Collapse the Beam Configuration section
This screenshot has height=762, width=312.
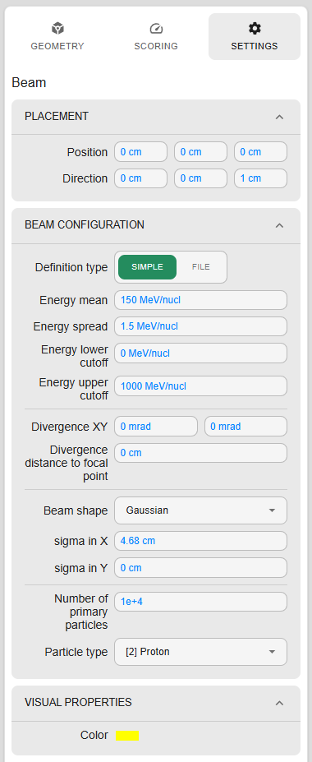pos(279,225)
